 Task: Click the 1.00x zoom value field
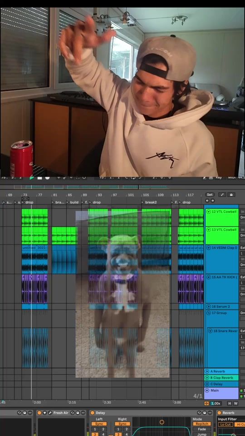point(216,403)
